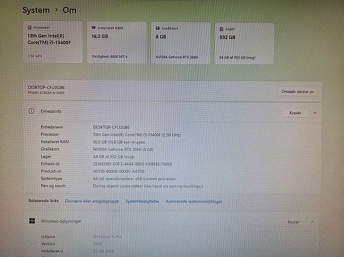Click the Processor value in Enhedsinfo list
Screen dimensions: 344x257
pos(137,135)
